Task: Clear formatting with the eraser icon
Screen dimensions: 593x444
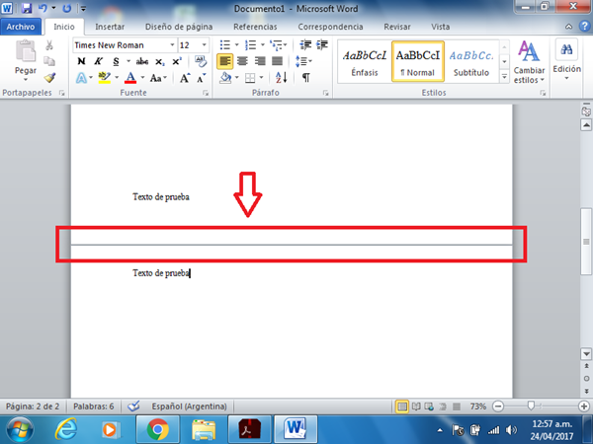Action: [x=201, y=61]
